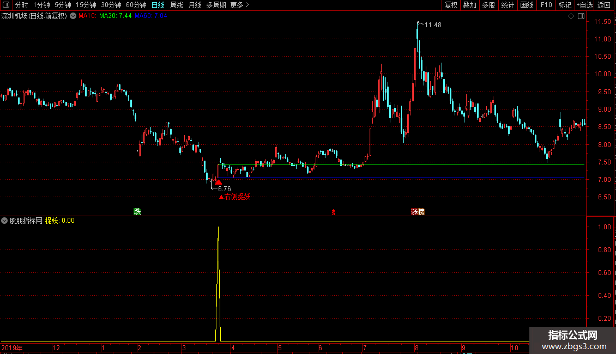This screenshot has width=616, height=354.
Task: Click the 1.00 value on the indicator scale
Action: click(604, 227)
